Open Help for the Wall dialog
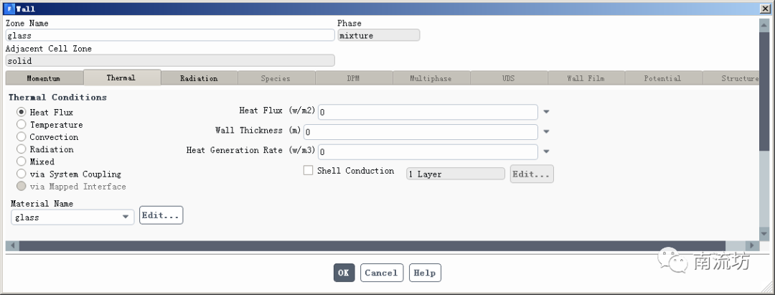The width and height of the screenshot is (775, 295). click(425, 273)
